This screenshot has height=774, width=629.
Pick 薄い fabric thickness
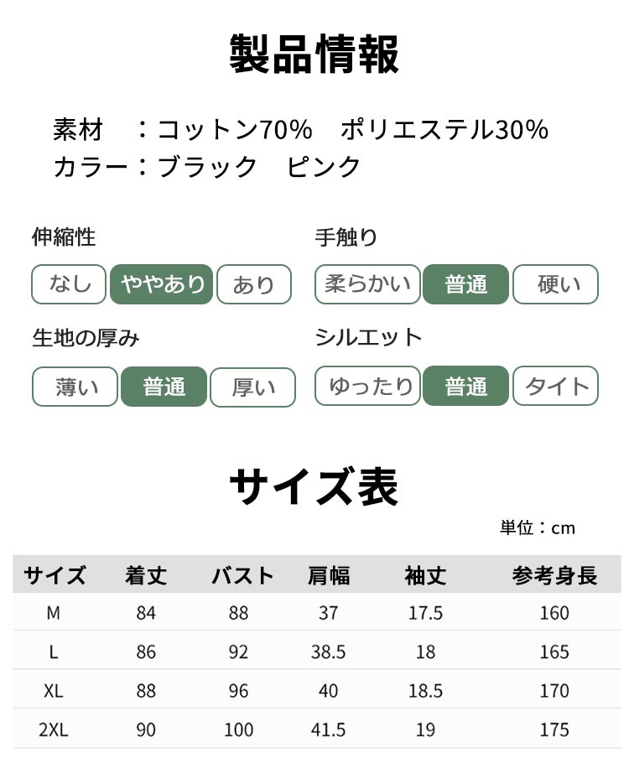75,387
